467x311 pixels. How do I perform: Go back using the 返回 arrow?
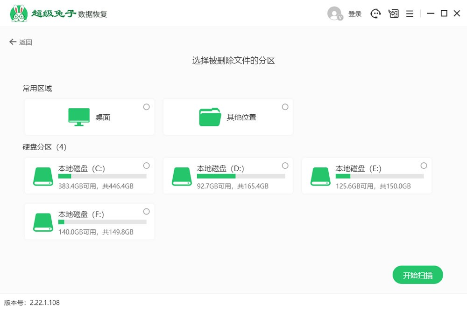[x=21, y=42]
